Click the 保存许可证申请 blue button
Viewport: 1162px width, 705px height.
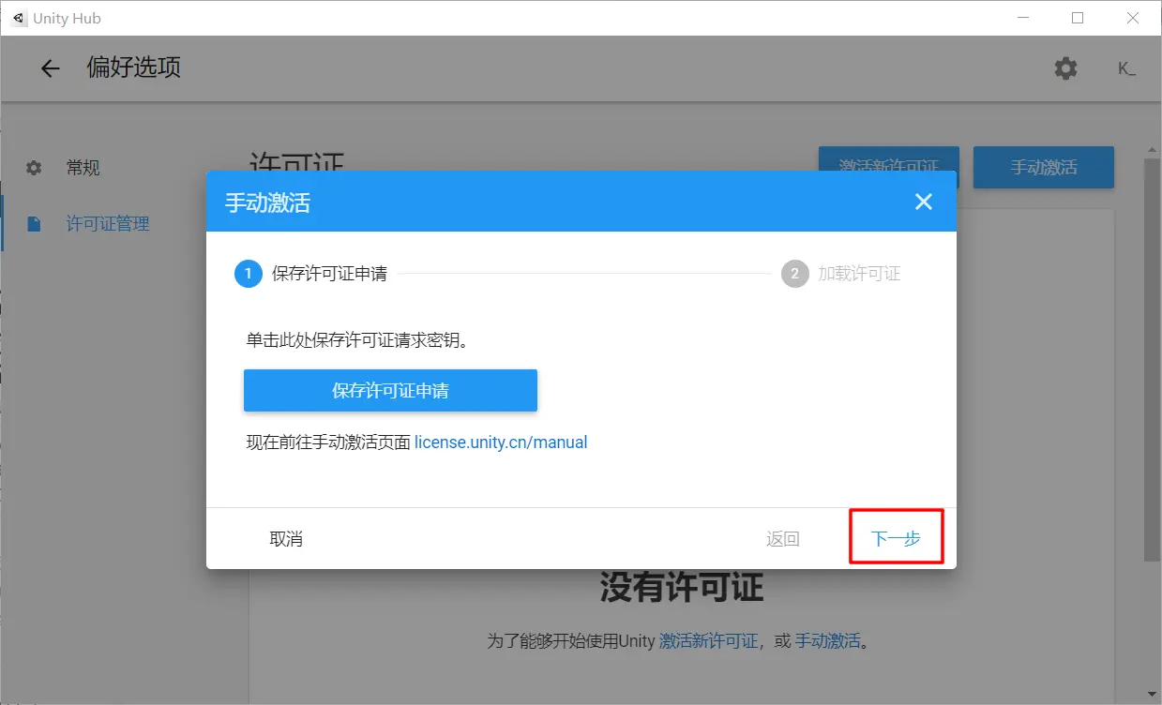pos(390,390)
